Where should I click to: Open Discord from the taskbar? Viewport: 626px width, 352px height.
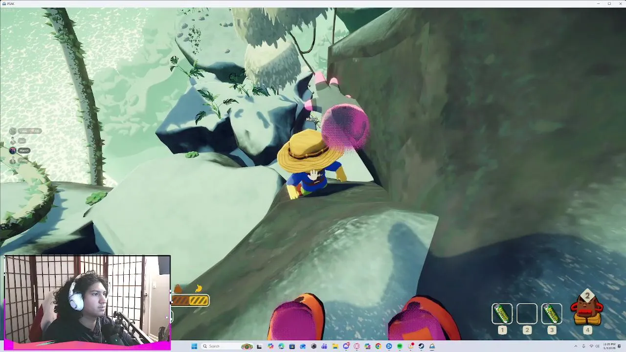click(x=346, y=346)
